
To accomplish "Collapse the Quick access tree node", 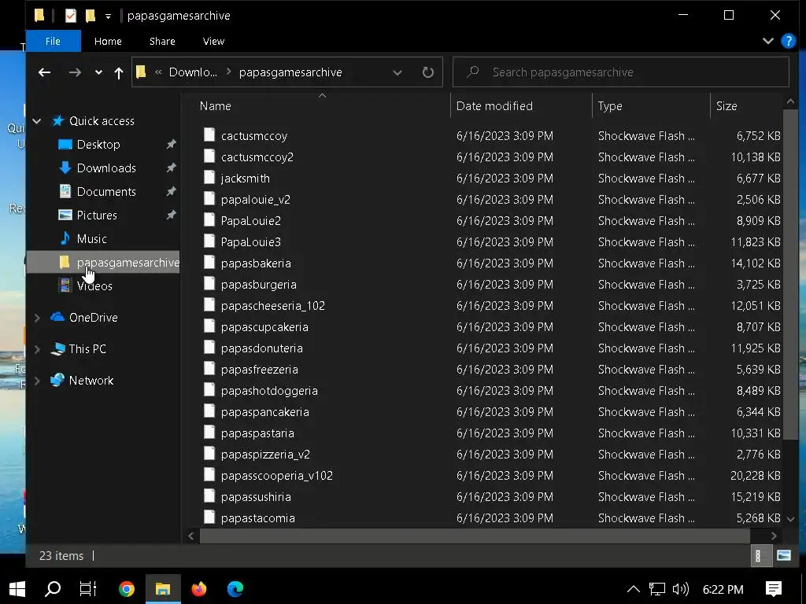I will click(37, 121).
